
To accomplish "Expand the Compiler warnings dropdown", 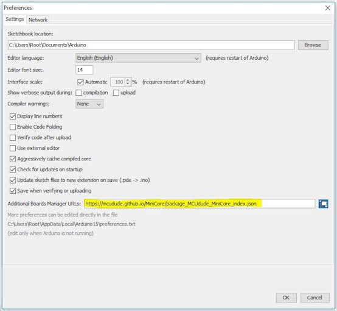I will [89, 104].
